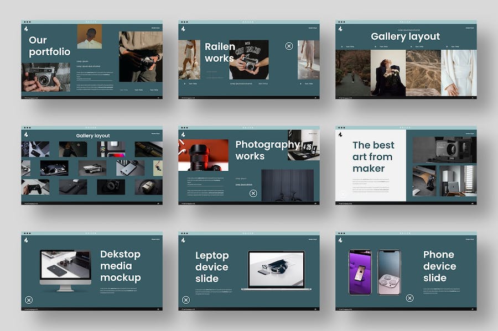Select the desktop monitor mockup image
Viewport: 498px width, 331px height.
click(x=65, y=267)
